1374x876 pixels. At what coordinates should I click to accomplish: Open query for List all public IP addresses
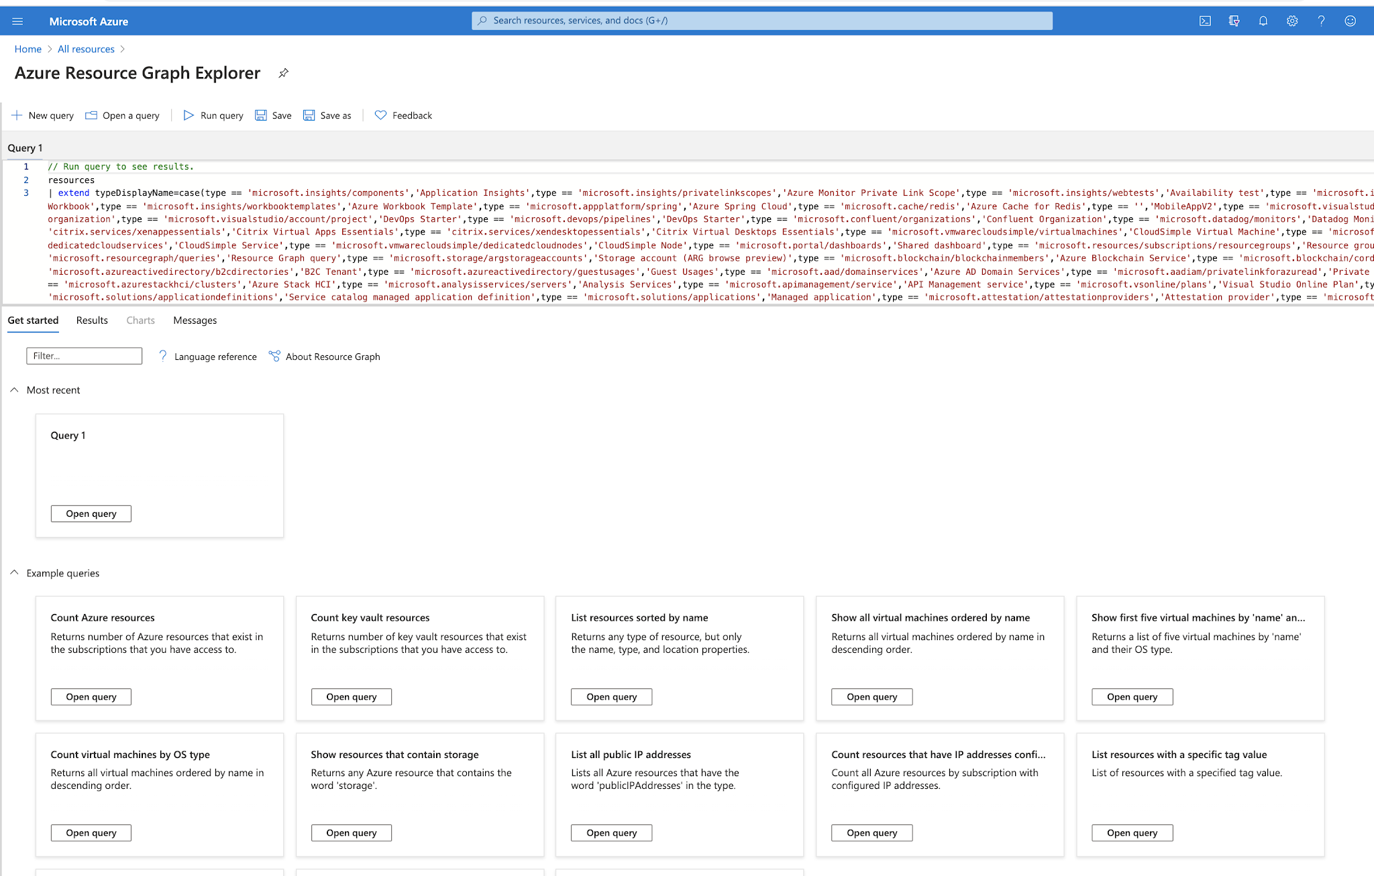[x=611, y=833]
